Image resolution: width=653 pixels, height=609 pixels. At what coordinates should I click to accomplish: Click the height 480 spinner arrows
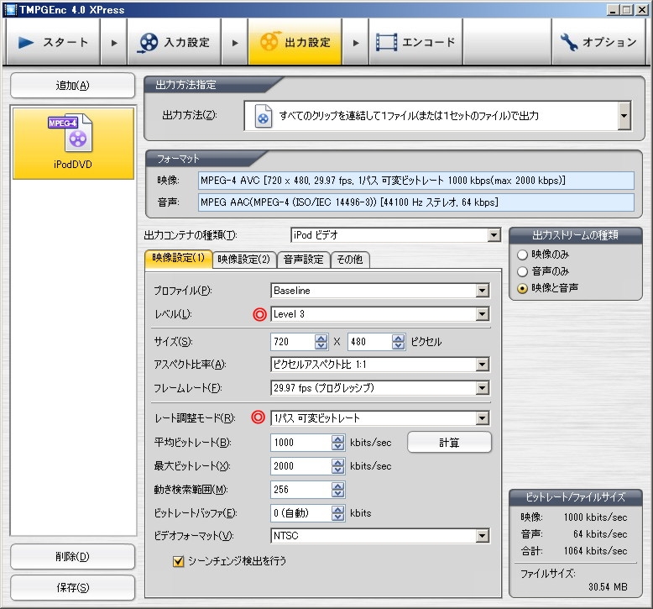pos(398,342)
